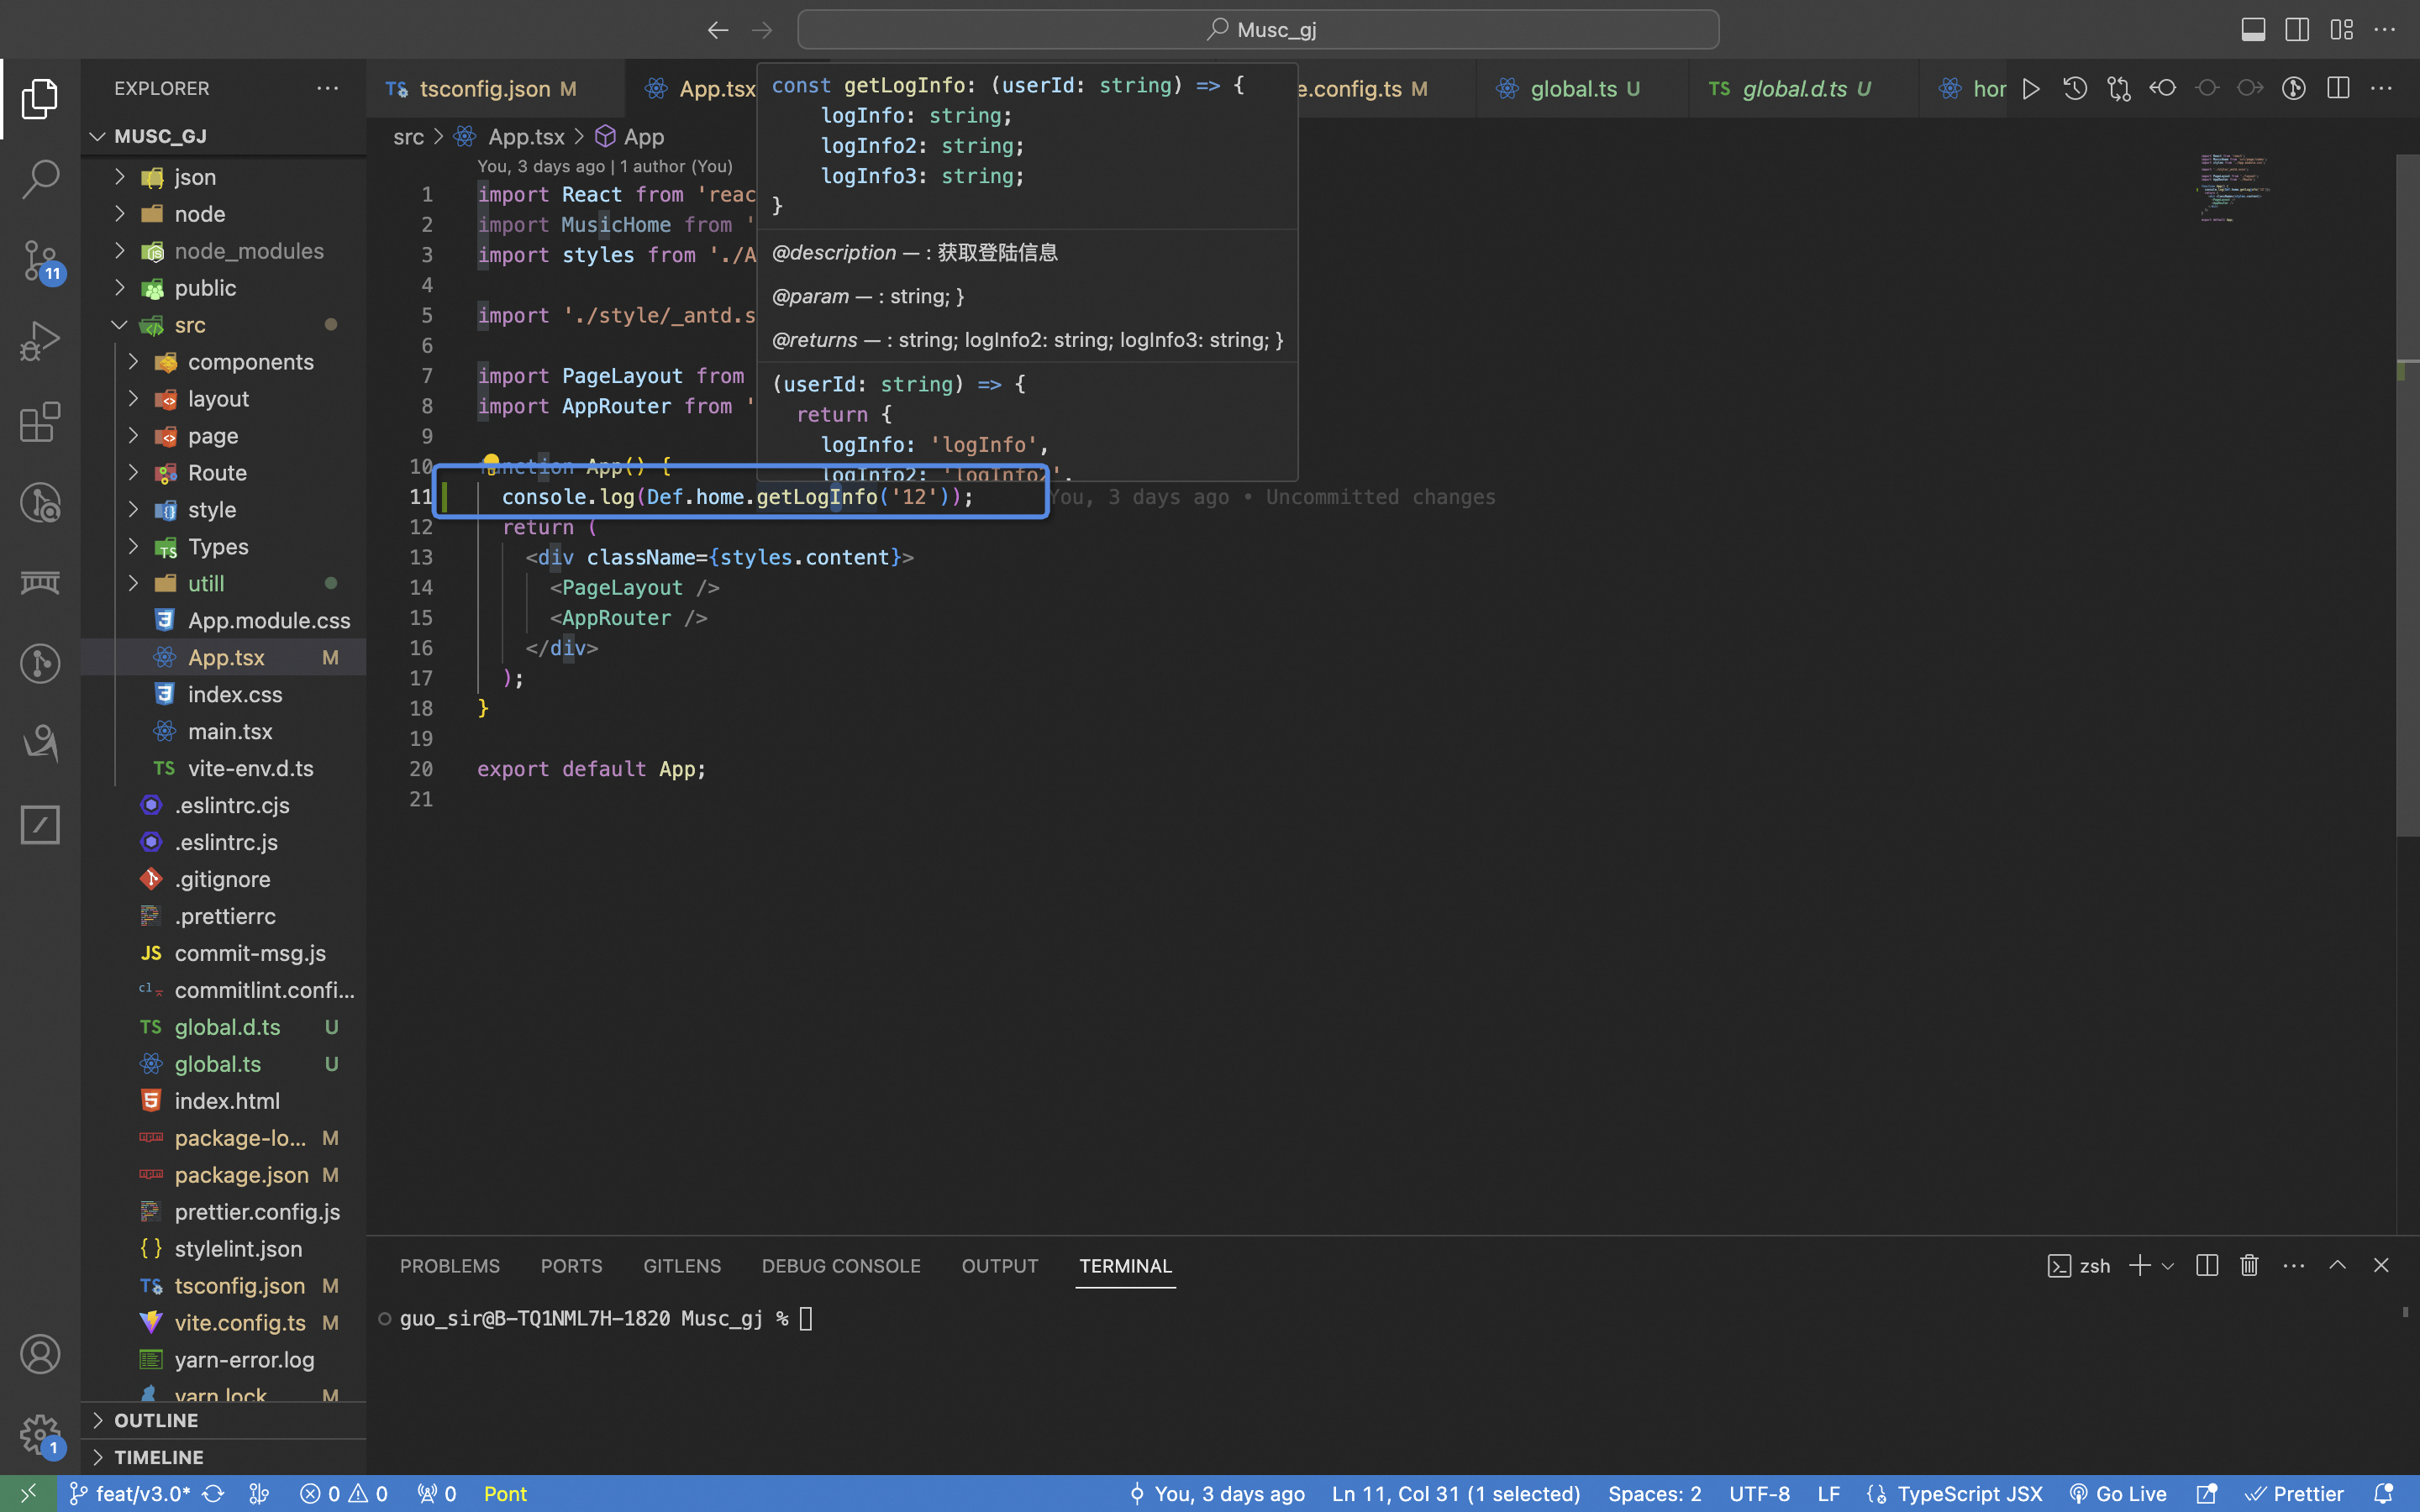Open vite.config.ts in the file tree
The height and width of the screenshot is (1512, 2420).
click(224, 1323)
